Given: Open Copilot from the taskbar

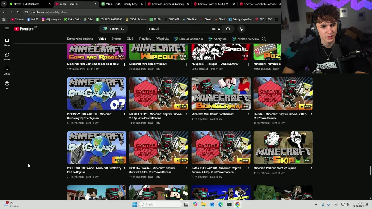Looking at the screenshot, I should [x=195, y=204].
